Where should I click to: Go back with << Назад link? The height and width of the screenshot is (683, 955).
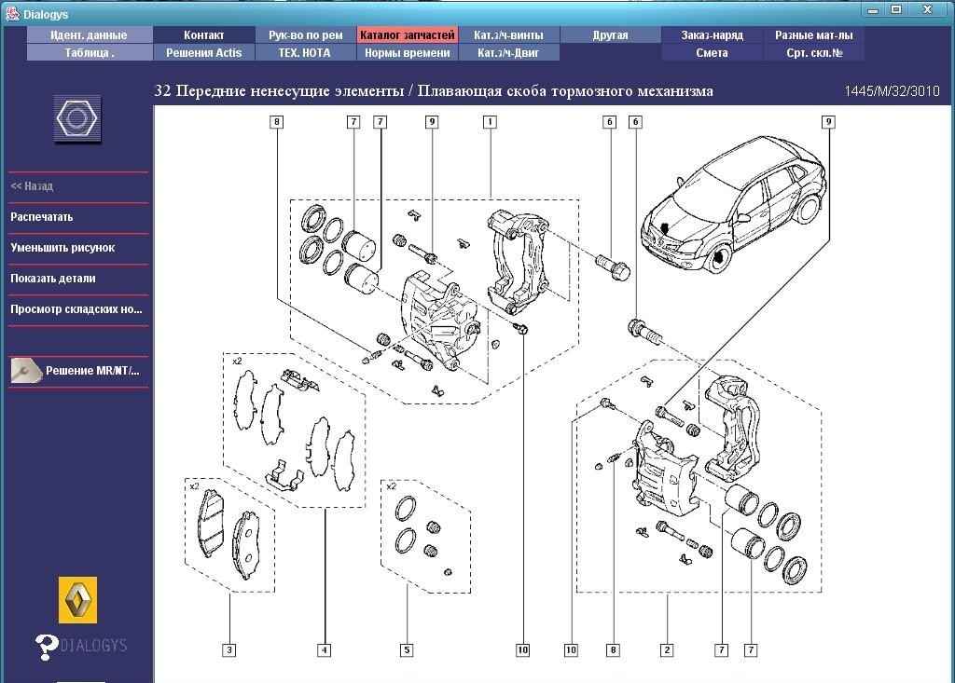[32, 185]
